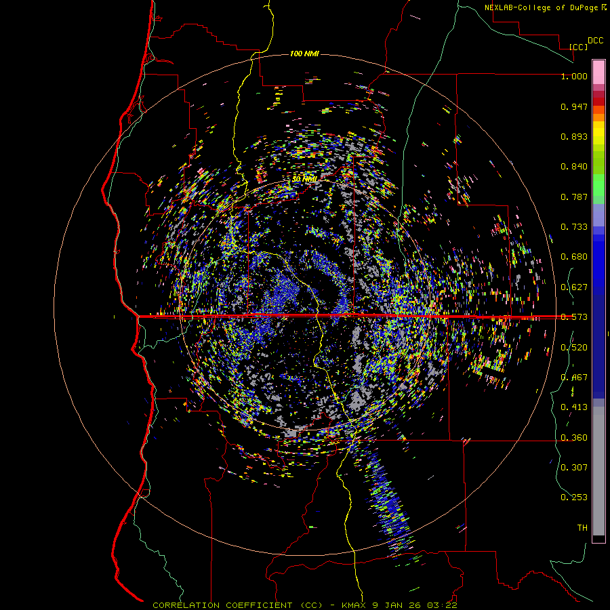Click the 0.680 scale value
The height and width of the screenshot is (610, 610).
(574, 257)
